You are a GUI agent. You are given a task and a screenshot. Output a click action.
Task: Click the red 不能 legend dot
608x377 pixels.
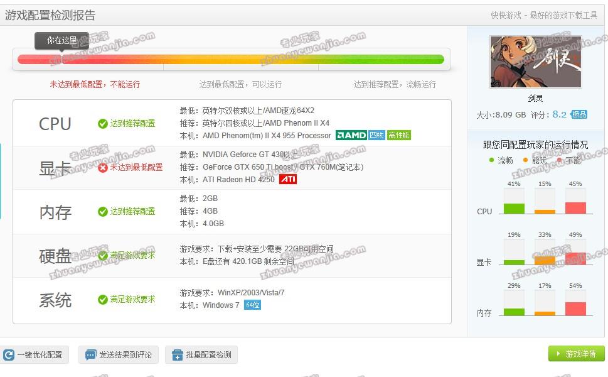[559, 160]
